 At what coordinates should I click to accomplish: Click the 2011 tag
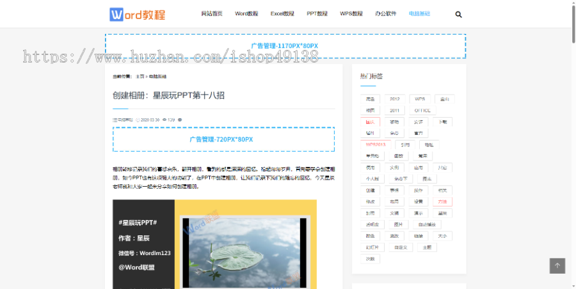point(394,110)
